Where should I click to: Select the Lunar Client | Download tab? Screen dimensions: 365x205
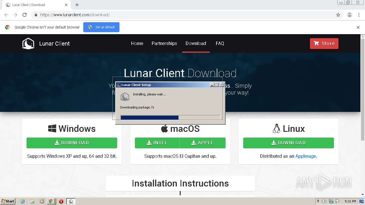(36, 5)
